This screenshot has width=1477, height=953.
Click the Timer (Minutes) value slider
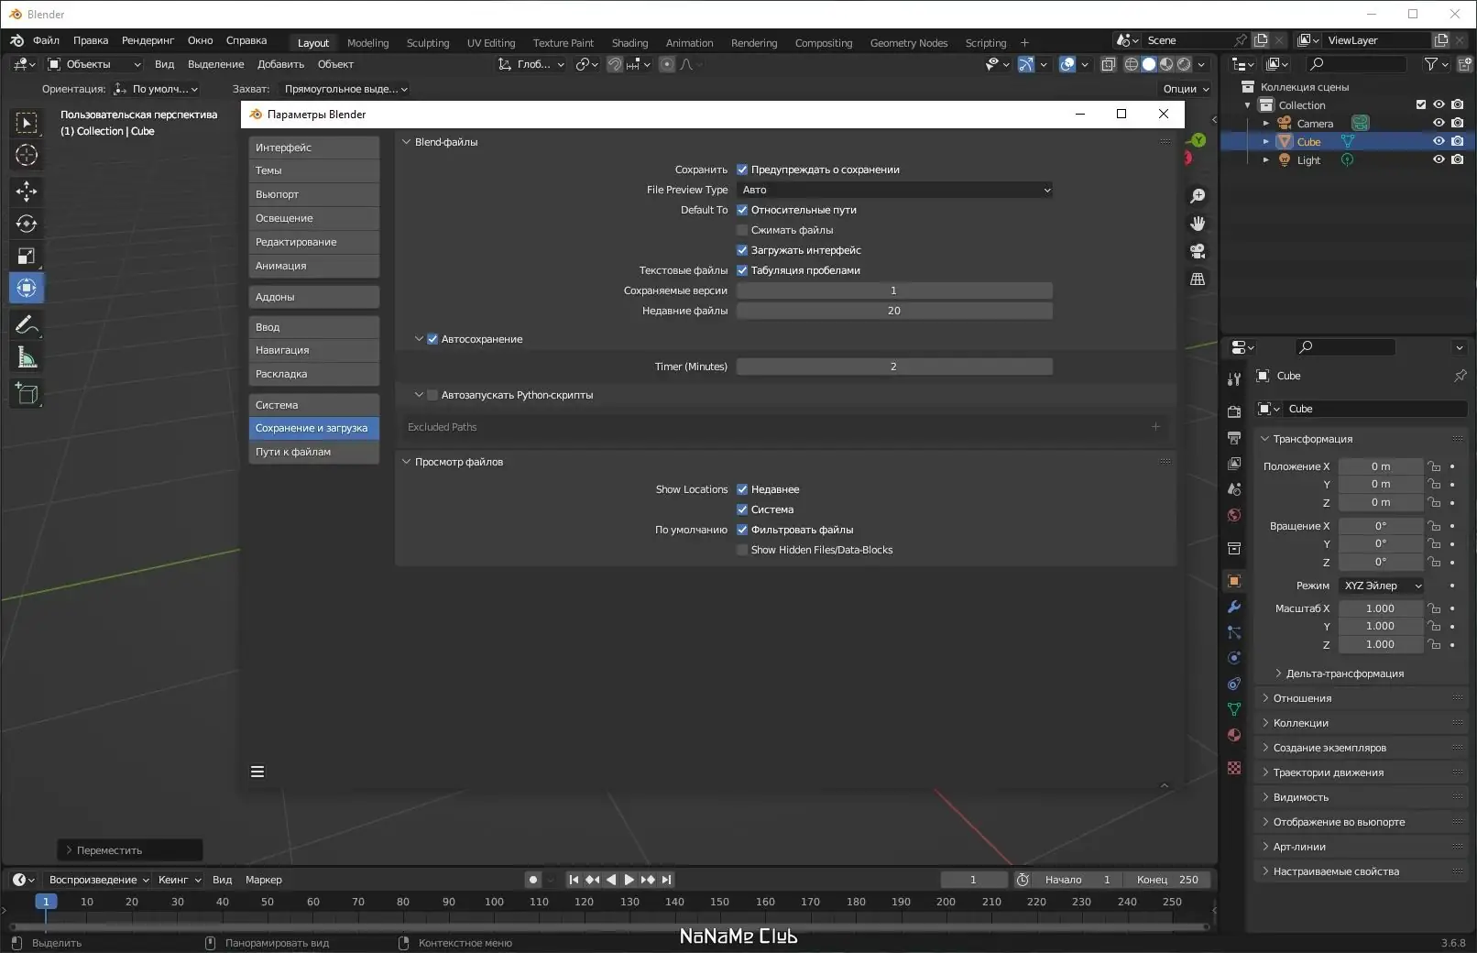894,367
